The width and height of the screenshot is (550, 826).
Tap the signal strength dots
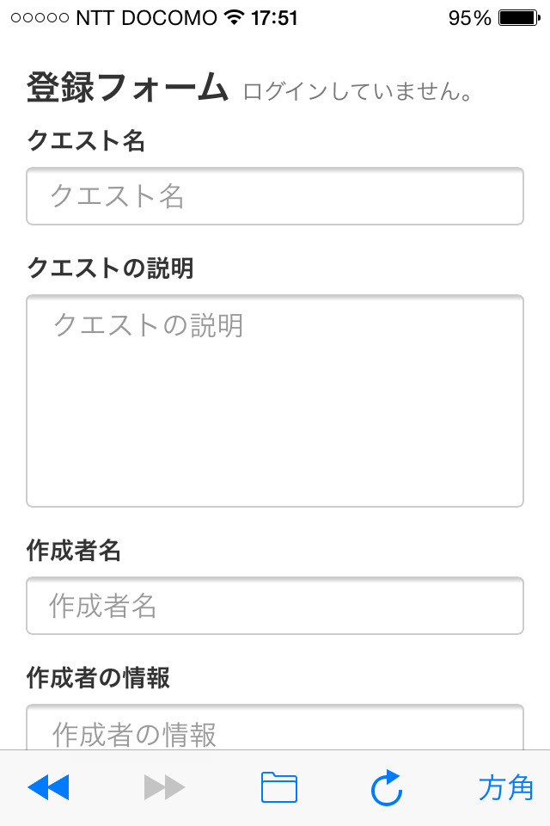40,18
